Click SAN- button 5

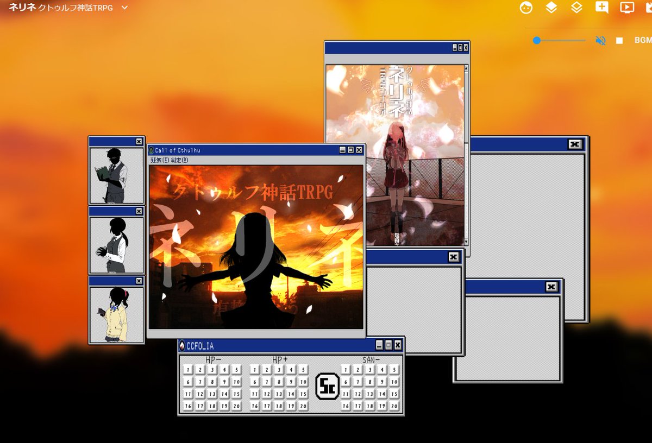[394, 370]
